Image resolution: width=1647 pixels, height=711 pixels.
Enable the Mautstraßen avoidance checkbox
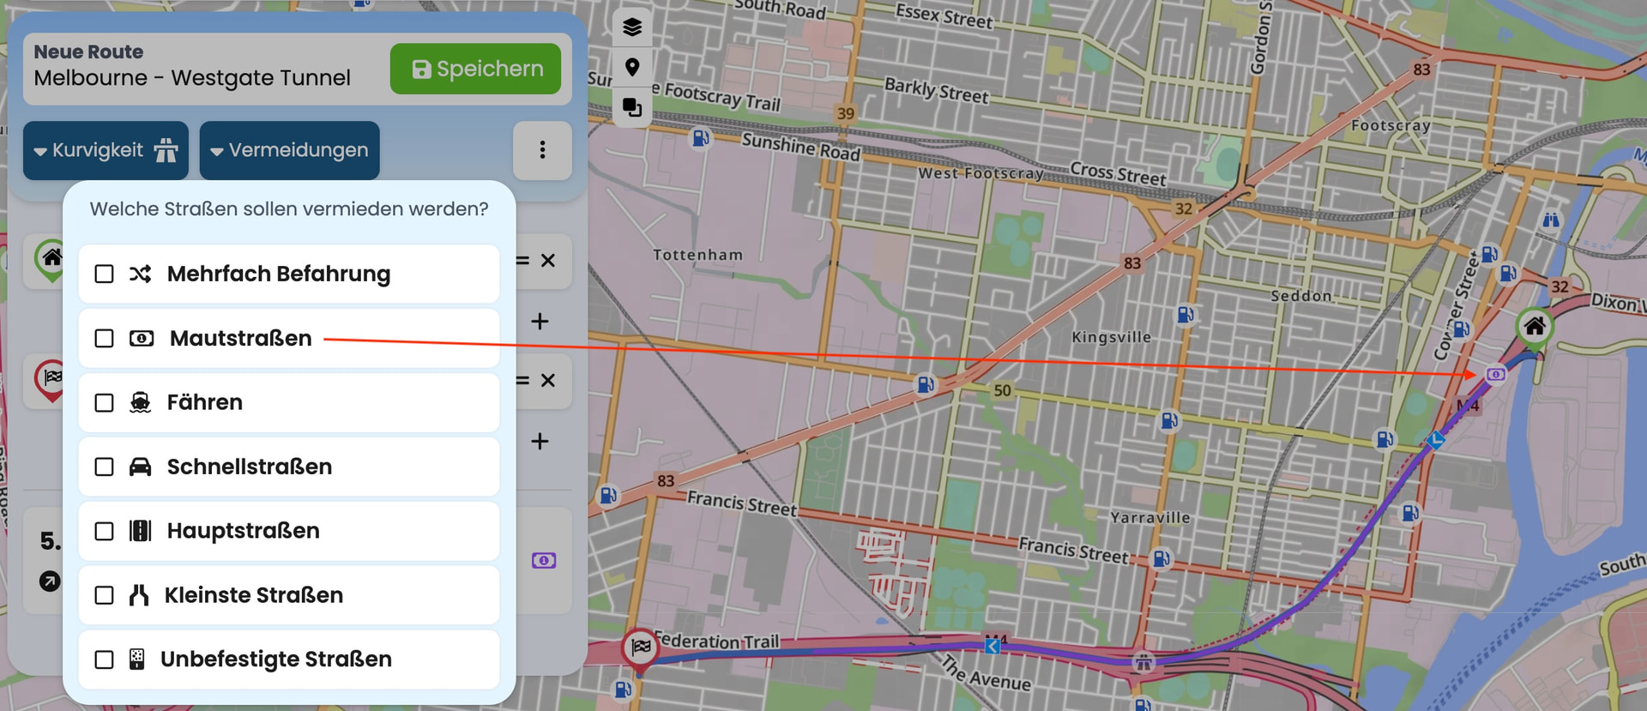(x=105, y=339)
